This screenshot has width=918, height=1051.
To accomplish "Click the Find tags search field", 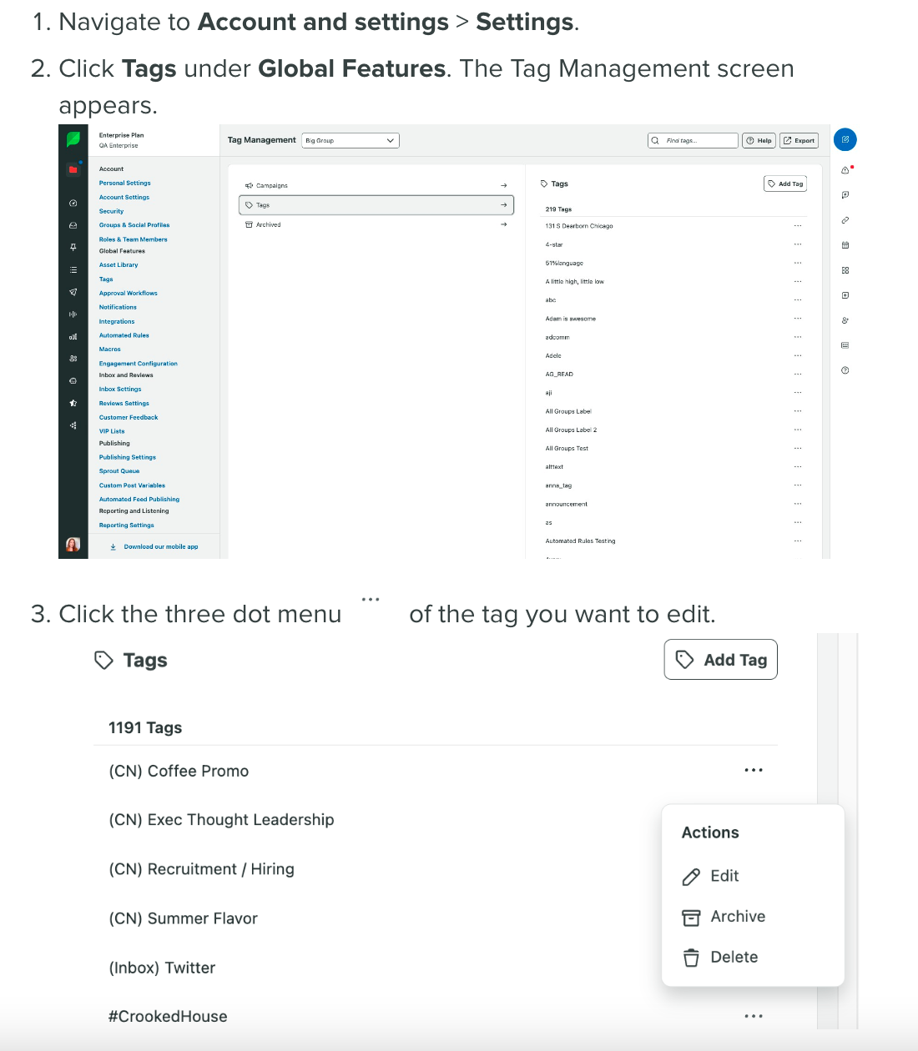I will tap(693, 140).
